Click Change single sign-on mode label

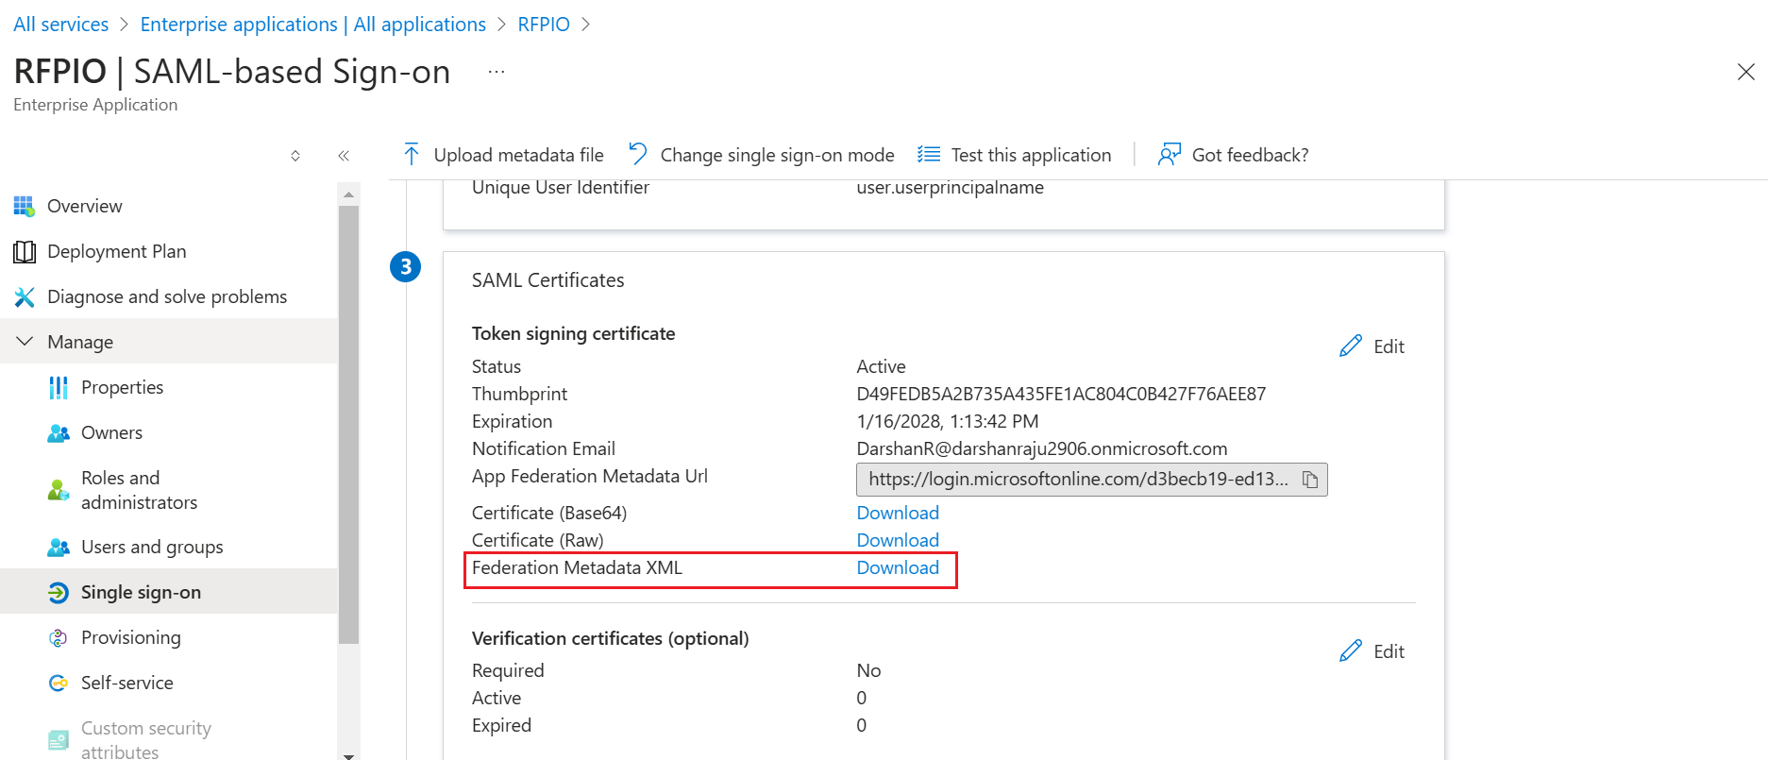coord(777,155)
